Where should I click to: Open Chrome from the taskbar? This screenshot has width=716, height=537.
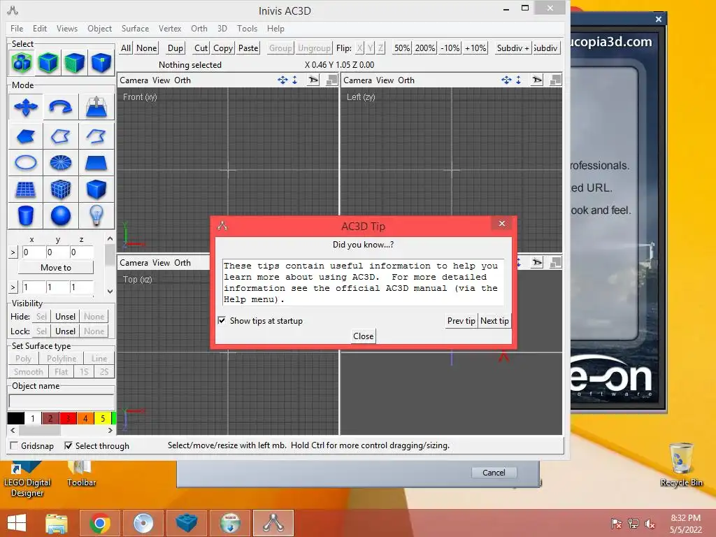tap(99, 523)
